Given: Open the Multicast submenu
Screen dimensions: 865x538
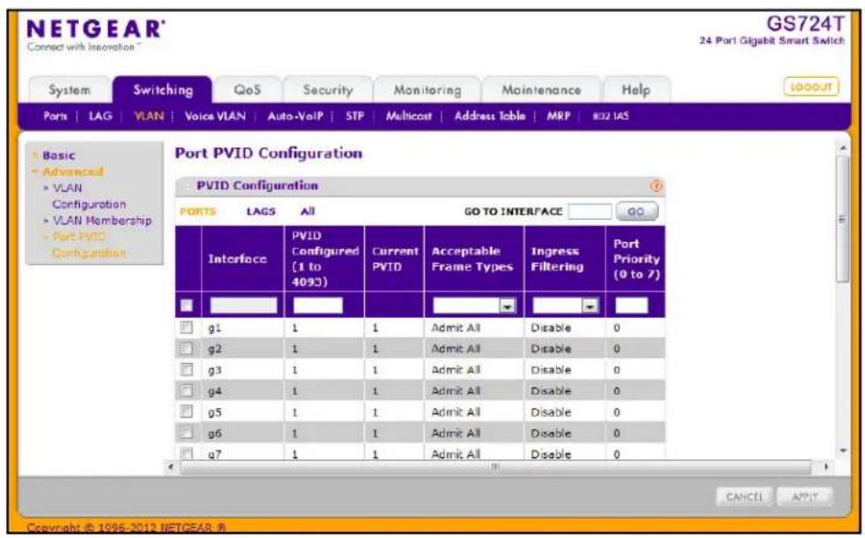Looking at the screenshot, I should coord(409,116).
